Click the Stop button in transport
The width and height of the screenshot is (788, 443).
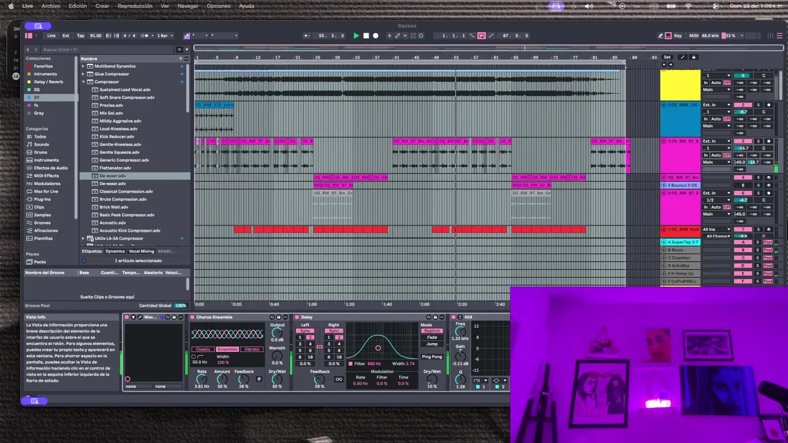[x=366, y=36]
